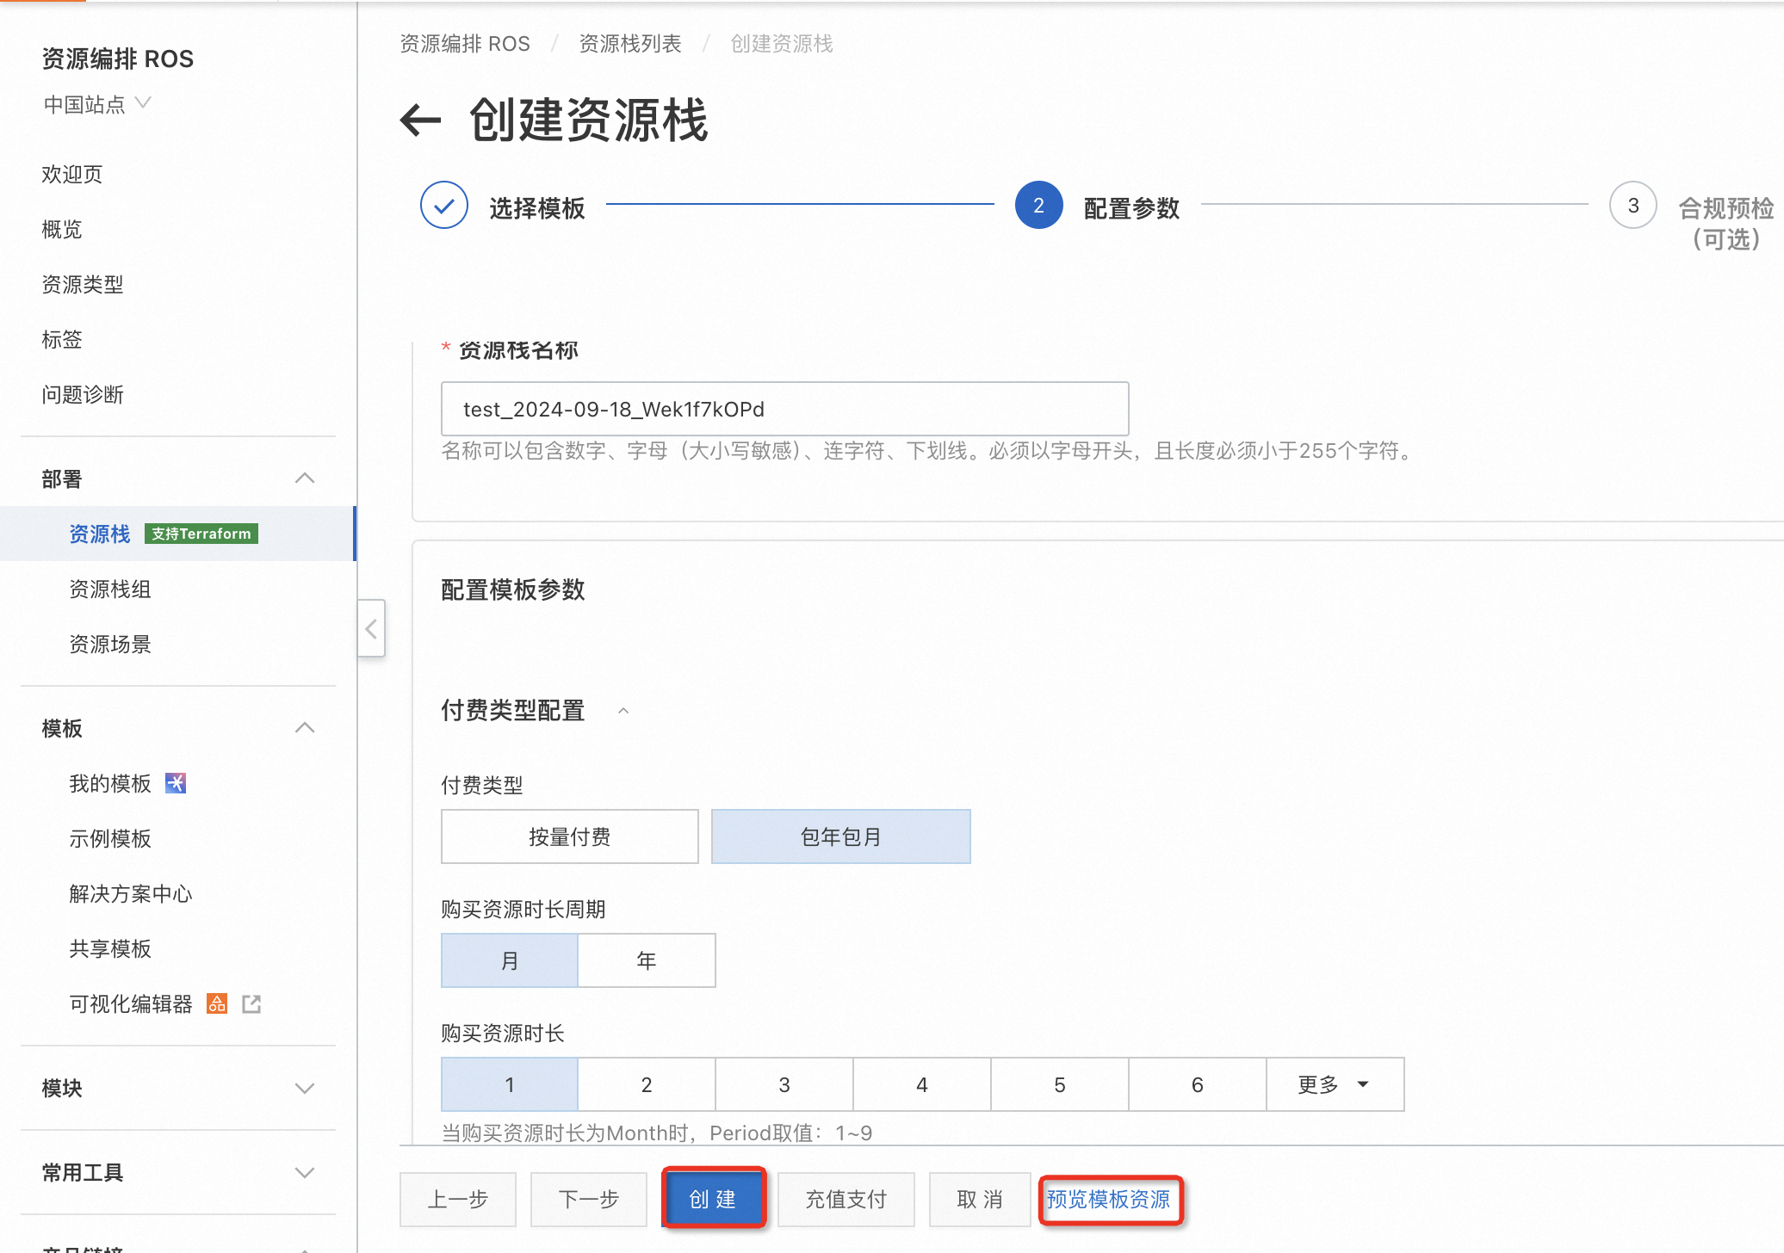Click the 支持Terraform green badge
Screen dimensions: 1784x1253
pyautogui.click(x=201, y=534)
